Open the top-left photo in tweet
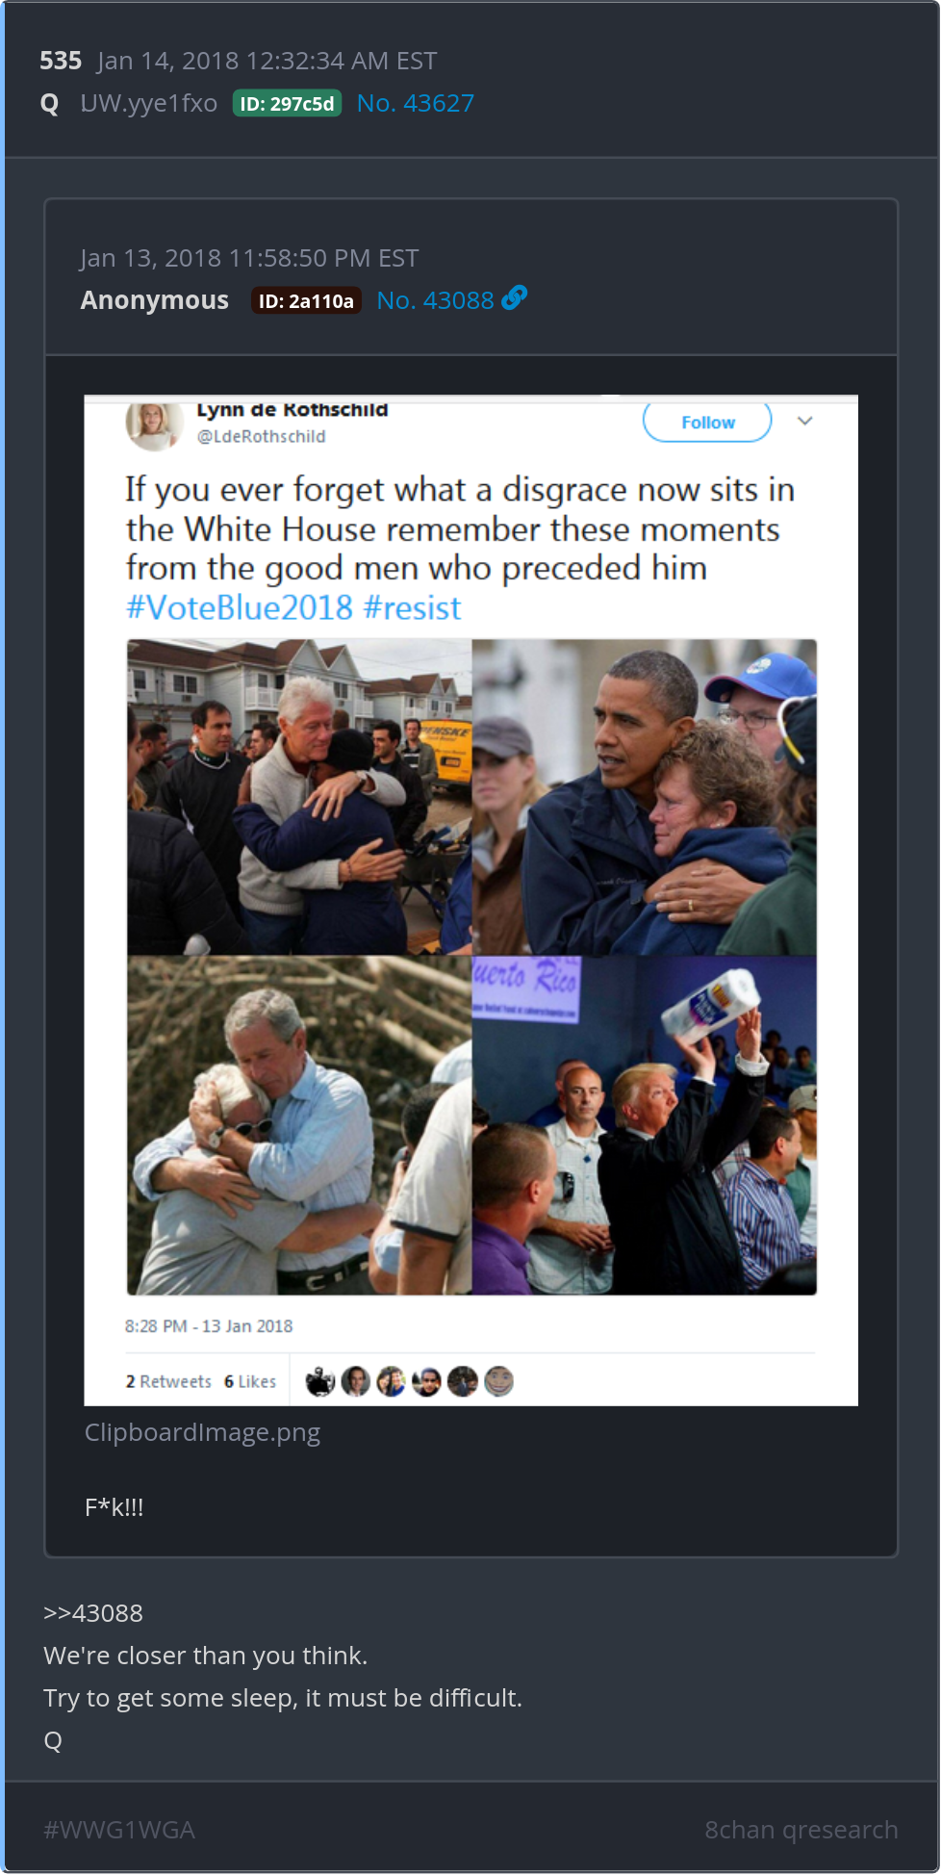Viewport: 941px width, 1875px height. pos(299,797)
